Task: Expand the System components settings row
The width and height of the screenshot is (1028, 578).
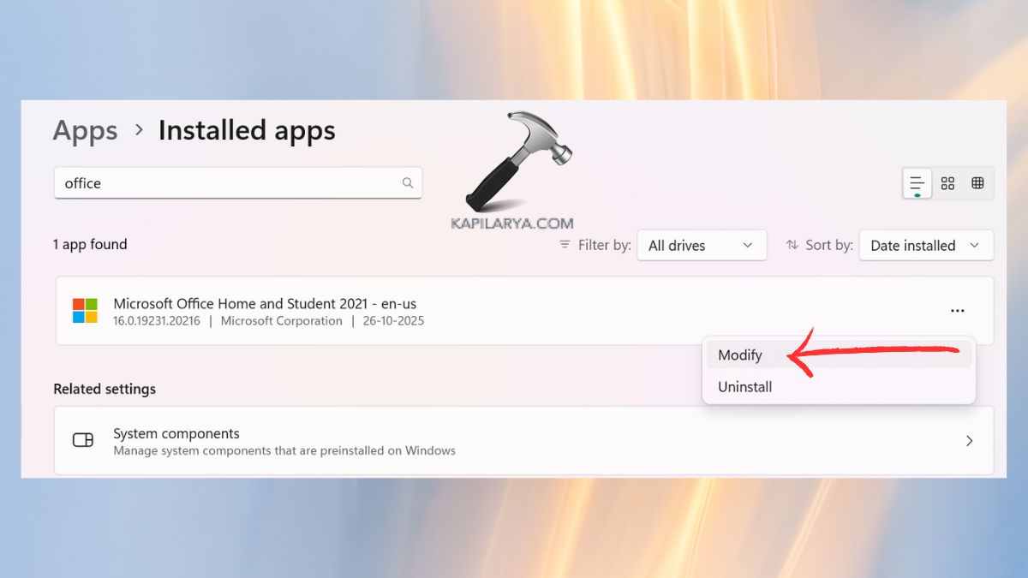Action: point(969,439)
